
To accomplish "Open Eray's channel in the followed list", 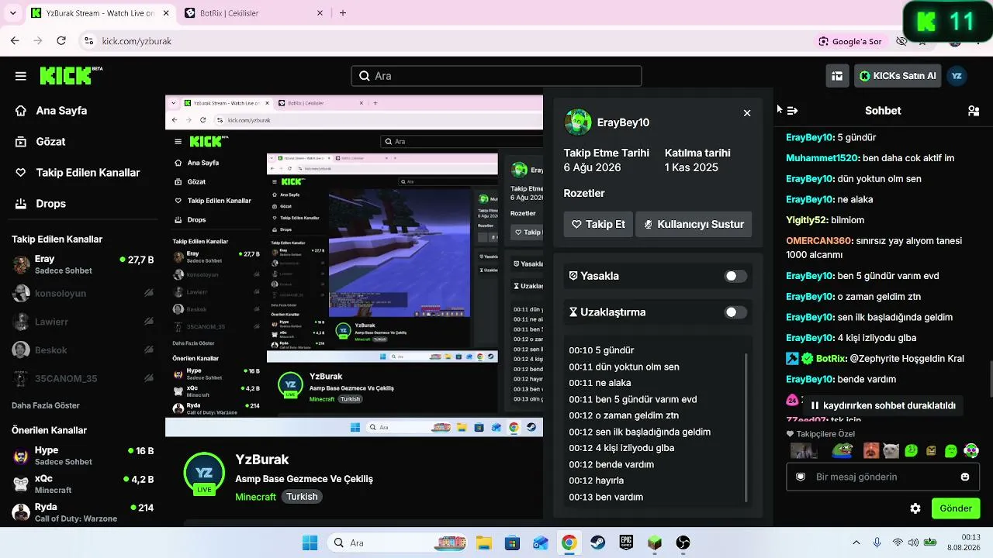I will pos(82,264).
